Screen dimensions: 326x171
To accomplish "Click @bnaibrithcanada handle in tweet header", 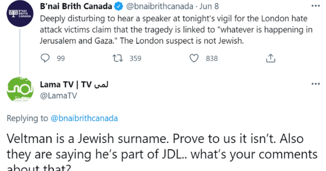I will [160, 7].
